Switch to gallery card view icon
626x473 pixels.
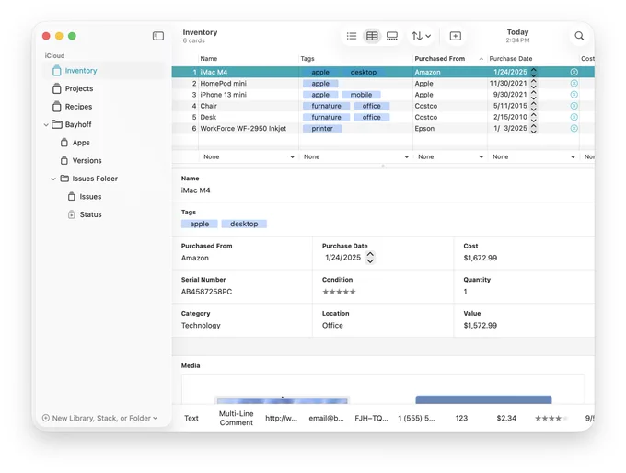click(x=392, y=36)
